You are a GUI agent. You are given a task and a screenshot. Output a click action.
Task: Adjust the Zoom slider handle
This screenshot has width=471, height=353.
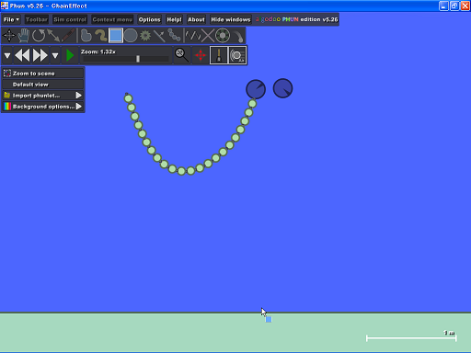(138, 59)
